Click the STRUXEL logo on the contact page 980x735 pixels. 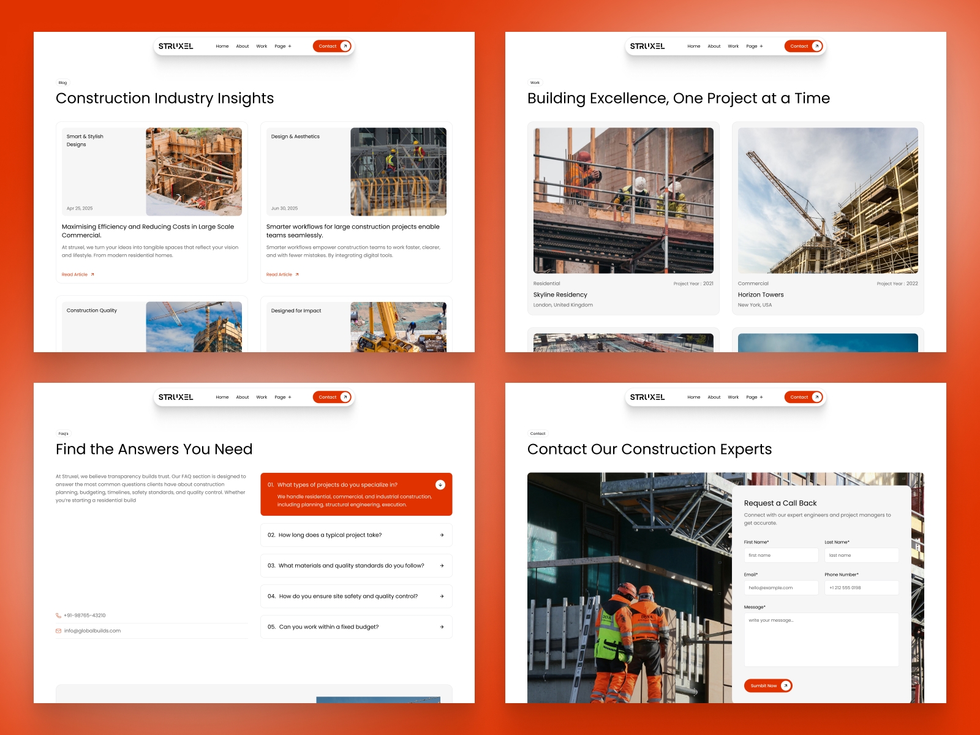coord(647,397)
